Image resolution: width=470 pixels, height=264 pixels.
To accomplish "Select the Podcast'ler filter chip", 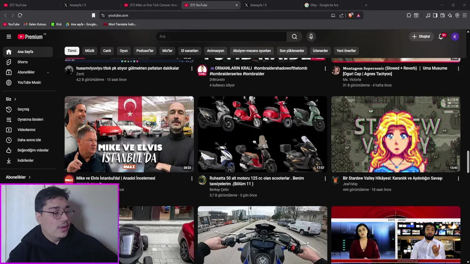I will [145, 51].
